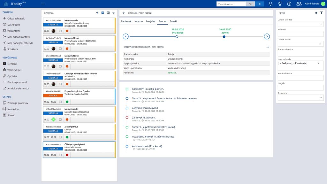Screen dimensions: 327x184
Task: Focus the search input Vnesi iskalni niz
Action: click(231, 4)
